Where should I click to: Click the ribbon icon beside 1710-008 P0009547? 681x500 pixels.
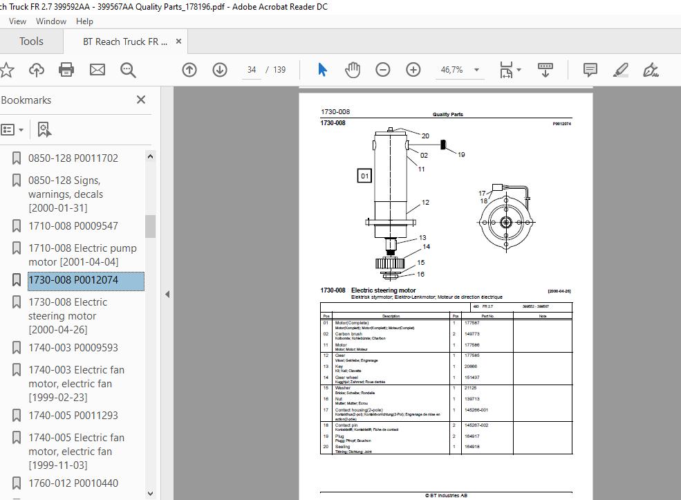coord(17,226)
